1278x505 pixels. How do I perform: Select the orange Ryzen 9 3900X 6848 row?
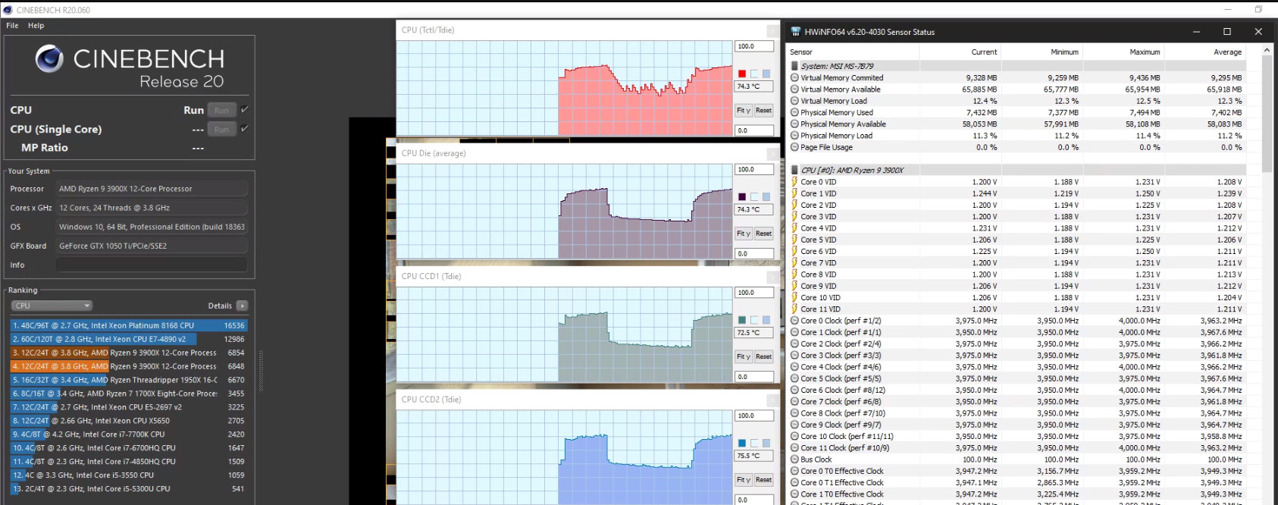pos(129,366)
